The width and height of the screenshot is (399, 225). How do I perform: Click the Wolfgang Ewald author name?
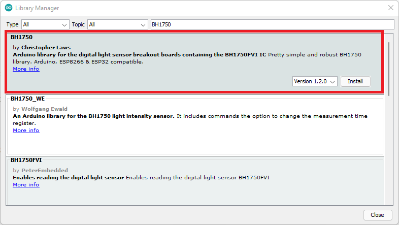(x=44, y=109)
